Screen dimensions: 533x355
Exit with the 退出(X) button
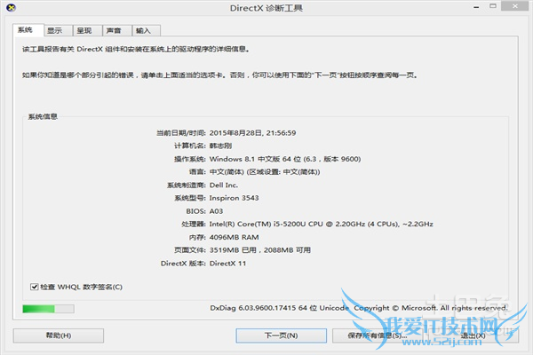point(473,335)
